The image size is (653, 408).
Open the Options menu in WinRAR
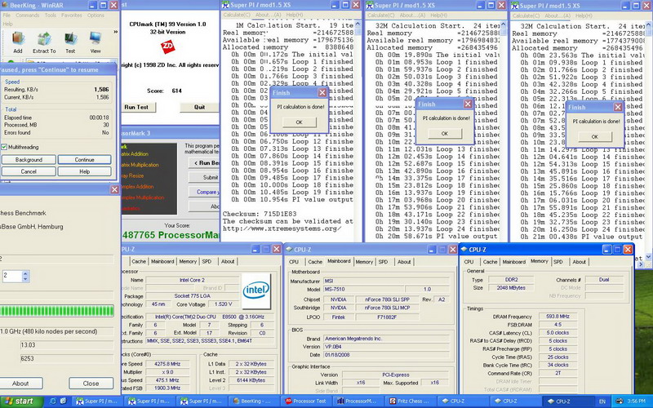click(96, 15)
